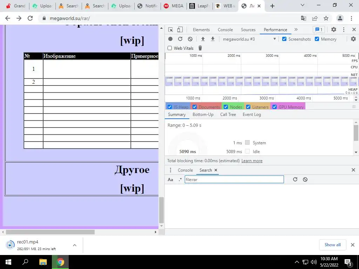This screenshot has width=359, height=269.
Task: Toggle the regular expression search button
Action: point(180,180)
